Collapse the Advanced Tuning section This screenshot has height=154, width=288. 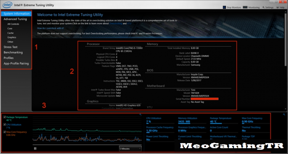pyautogui.click(x=15, y=19)
